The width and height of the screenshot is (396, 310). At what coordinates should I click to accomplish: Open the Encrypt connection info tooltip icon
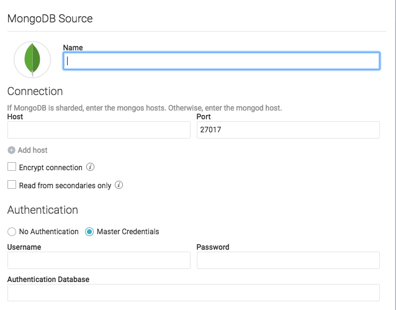click(x=91, y=167)
